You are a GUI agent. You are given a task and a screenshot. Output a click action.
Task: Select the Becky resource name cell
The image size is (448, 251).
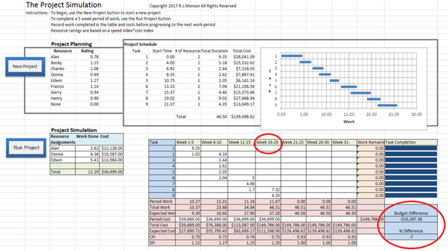click(56, 63)
